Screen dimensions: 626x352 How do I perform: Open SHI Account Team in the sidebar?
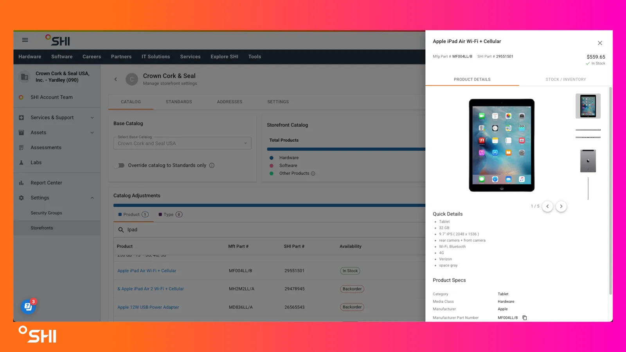pyautogui.click(x=52, y=97)
